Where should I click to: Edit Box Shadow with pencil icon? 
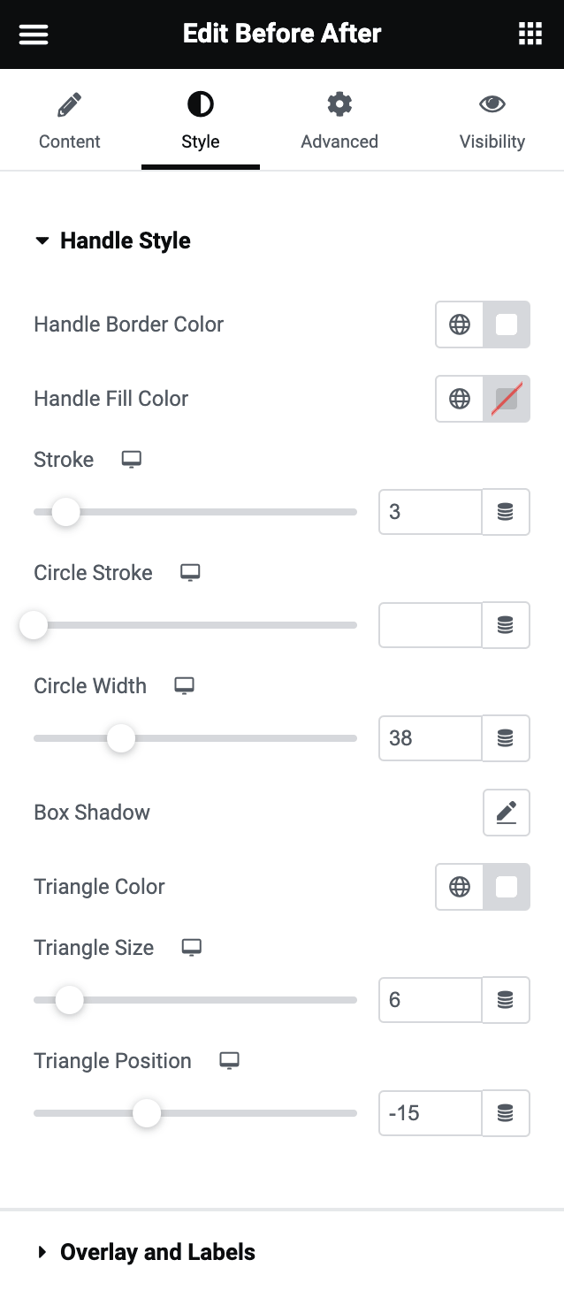point(506,813)
